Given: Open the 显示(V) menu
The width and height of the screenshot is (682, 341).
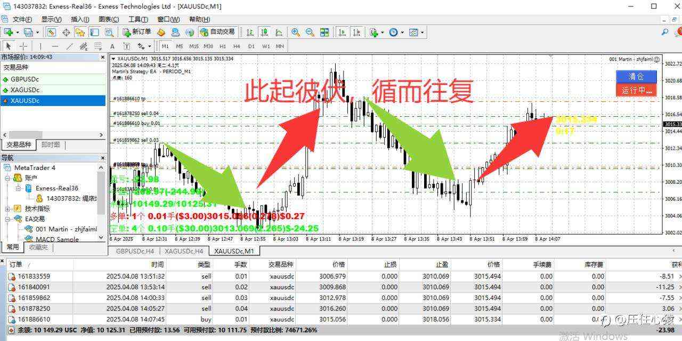Looking at the screenshot, I should (x=52, y=19).
